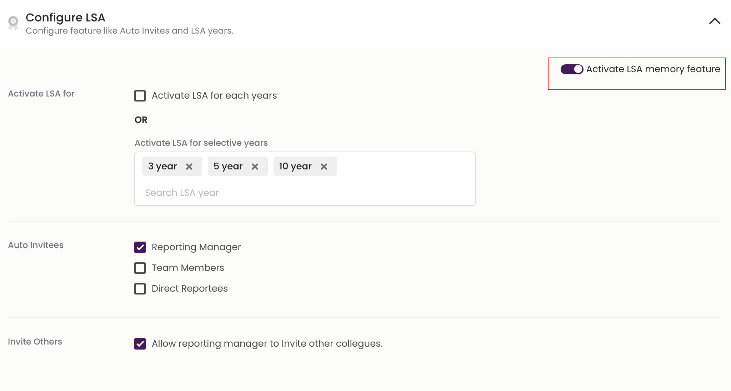Remove the 5 year tag

[255, 167]
